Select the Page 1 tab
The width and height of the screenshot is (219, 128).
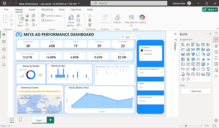coord(39,120)
